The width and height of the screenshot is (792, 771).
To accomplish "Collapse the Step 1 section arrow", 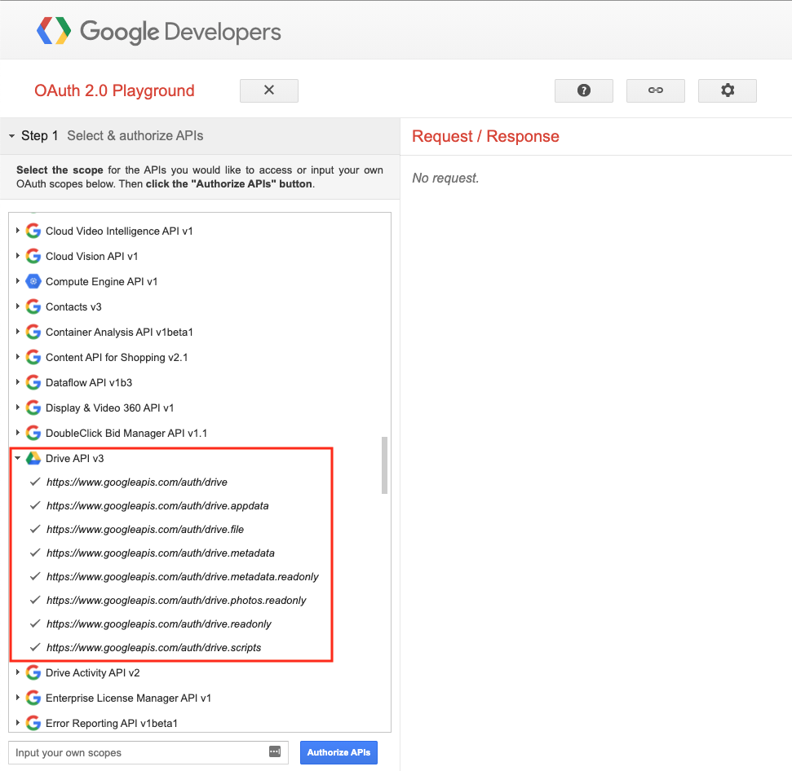I will click(11, 136).
